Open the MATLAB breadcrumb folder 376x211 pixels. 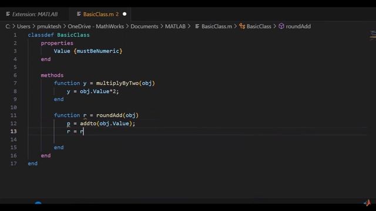tap(175, 26)
